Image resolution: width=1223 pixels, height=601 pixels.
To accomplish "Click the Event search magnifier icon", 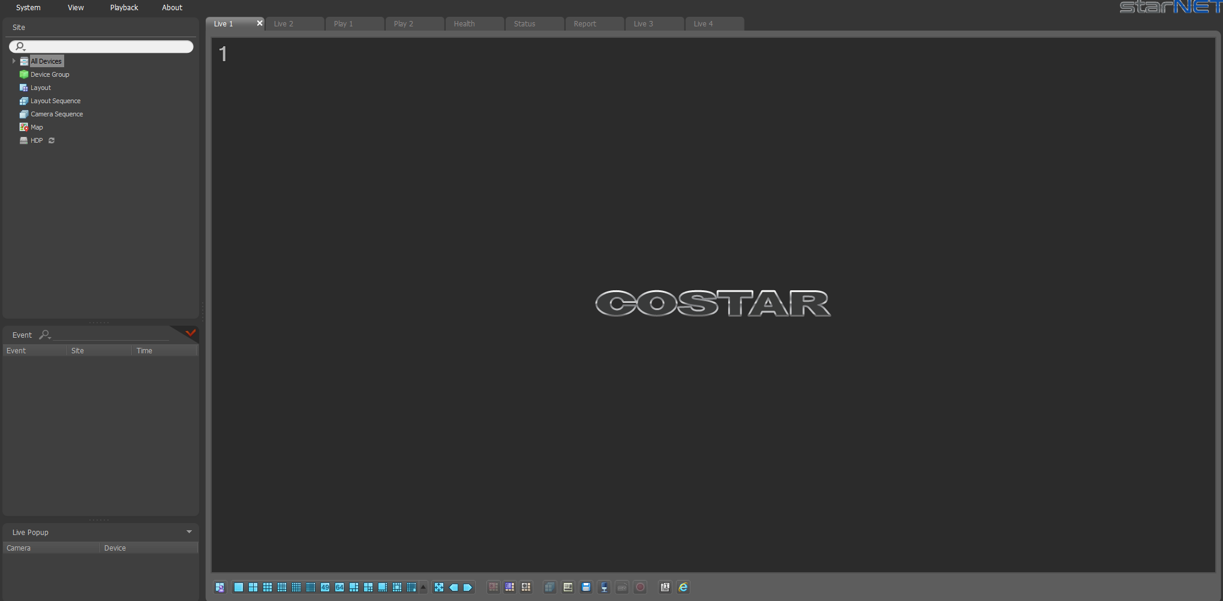I will coord(45,335).
